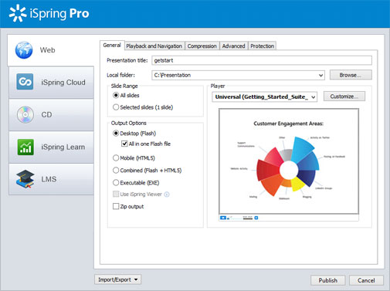Select Desktop (Flash) output option
Screen dimensions: 390x291
pos(116,134)
